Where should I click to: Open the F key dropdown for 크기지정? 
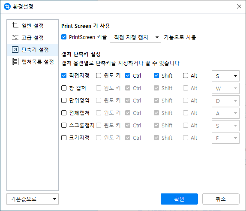[225, 138]
